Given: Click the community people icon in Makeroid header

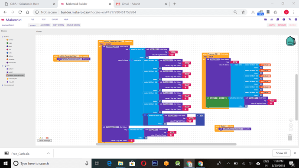Looking at the screenshot, I should [272, 19].
